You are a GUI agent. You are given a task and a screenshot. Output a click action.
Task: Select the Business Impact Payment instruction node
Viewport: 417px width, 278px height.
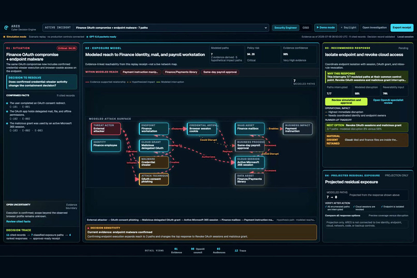[297, 128]
